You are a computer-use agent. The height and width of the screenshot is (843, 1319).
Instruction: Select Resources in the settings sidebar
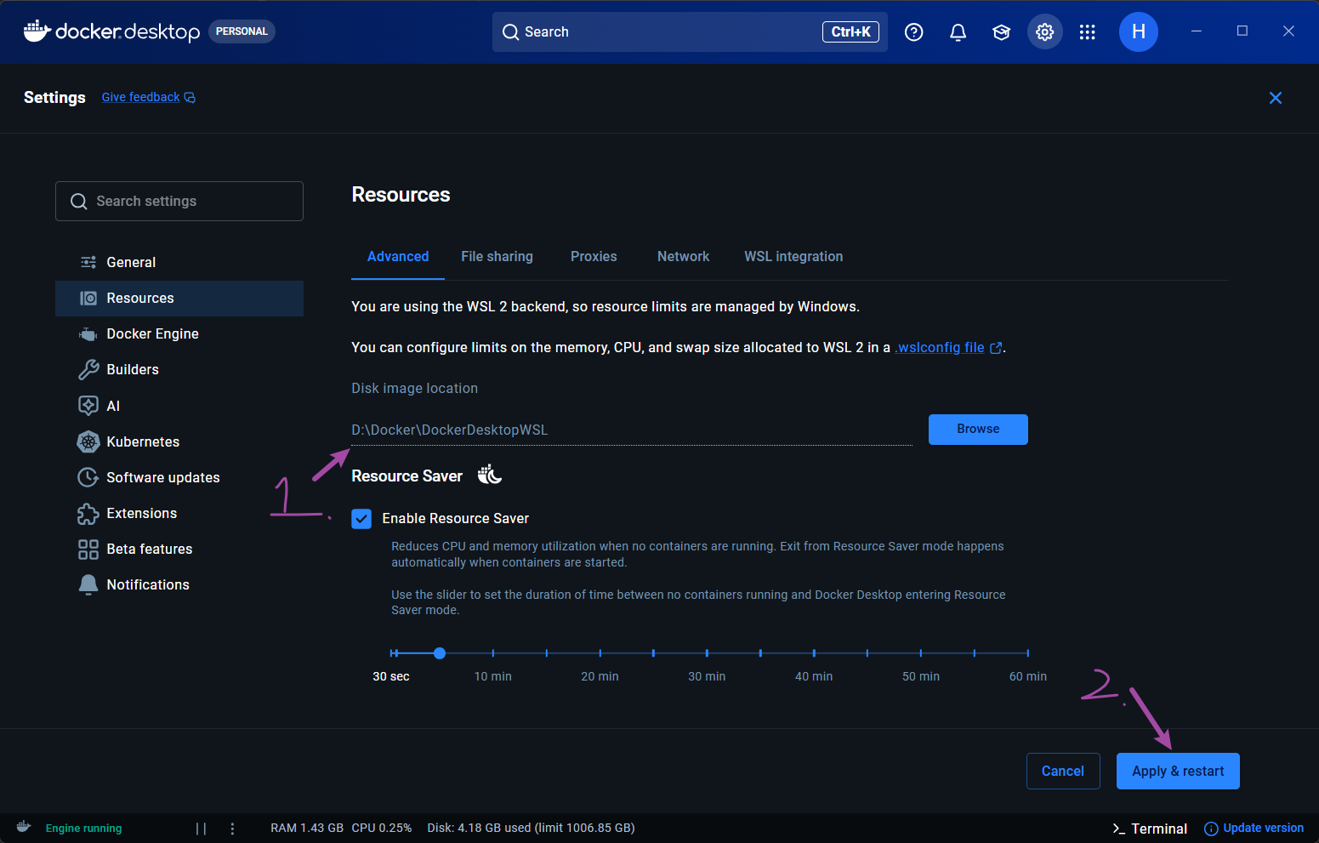click(x=179, y=299)
